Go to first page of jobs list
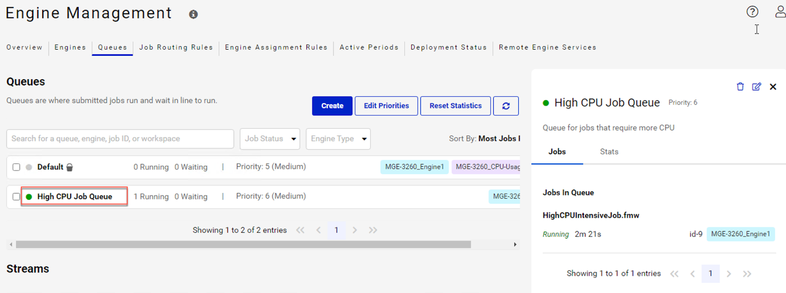 pyautogui.click(x=674, y=274)
